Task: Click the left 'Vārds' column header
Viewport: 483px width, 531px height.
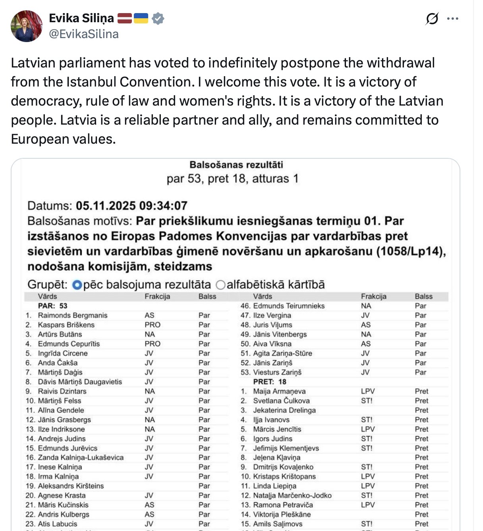Action: (47, 296)
